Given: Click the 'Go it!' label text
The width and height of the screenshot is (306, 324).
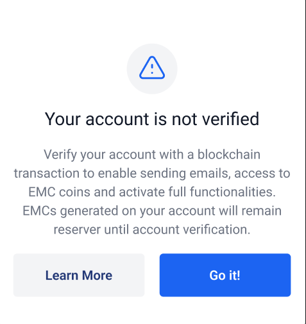Looking at the screenshot, I should [x=225, y=275].
